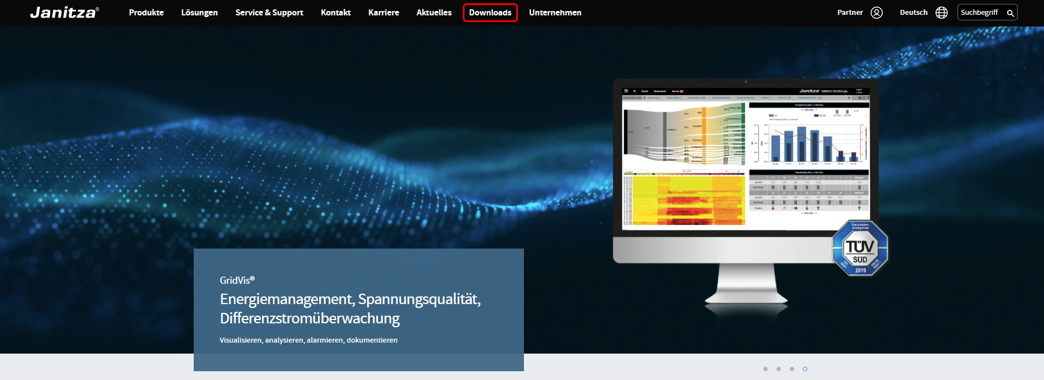Open the Deutsch language selector
1044x380 pixels.
[914, 13]
